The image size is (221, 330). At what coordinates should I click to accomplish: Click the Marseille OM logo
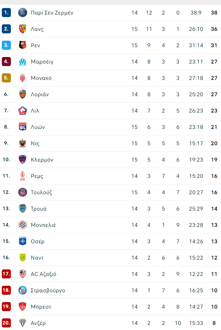(x=22, y=62)
